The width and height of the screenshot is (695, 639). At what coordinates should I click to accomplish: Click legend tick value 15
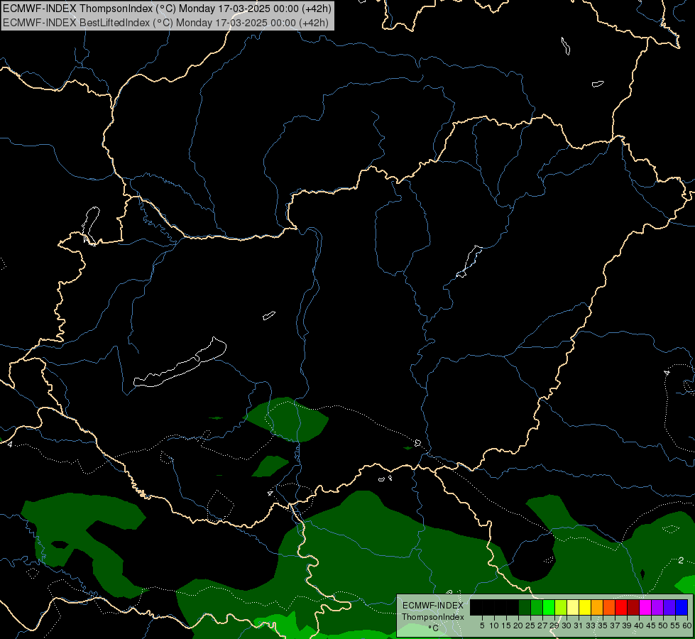505,626
